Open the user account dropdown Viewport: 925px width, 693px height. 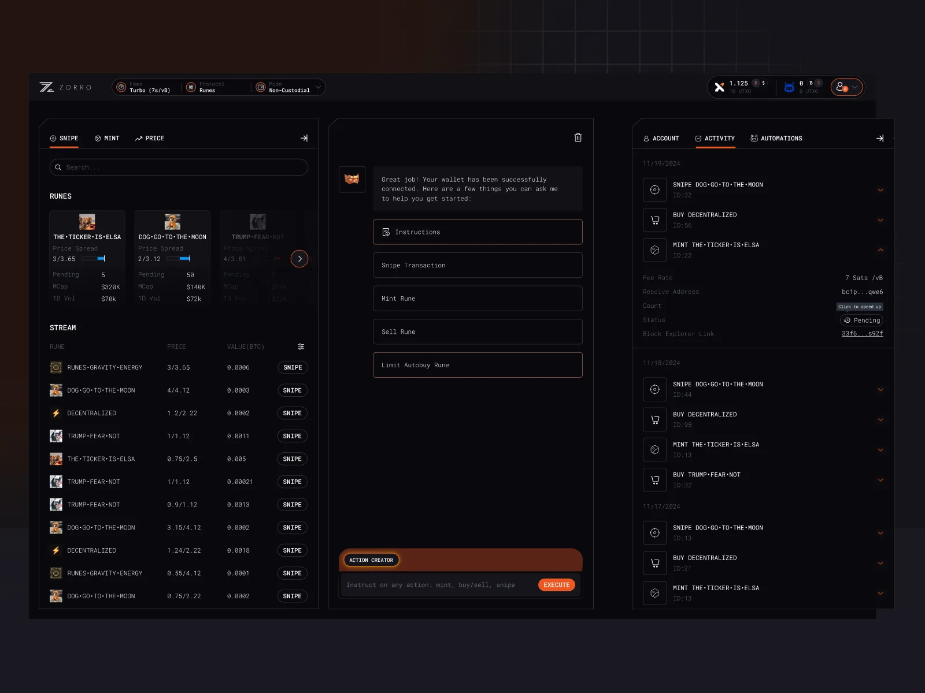pyautogui.click(x=847, y=87)
